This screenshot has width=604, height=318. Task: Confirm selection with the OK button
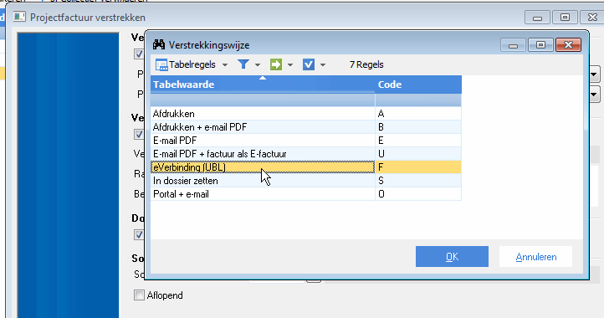tap(452, 257)
